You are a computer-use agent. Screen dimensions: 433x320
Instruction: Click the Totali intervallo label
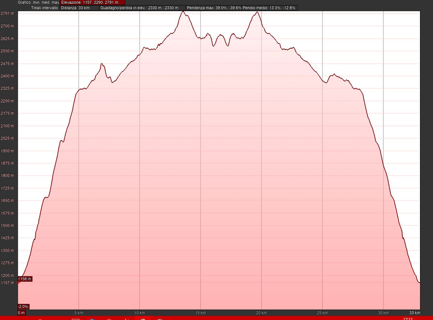[x=45, y=8]
